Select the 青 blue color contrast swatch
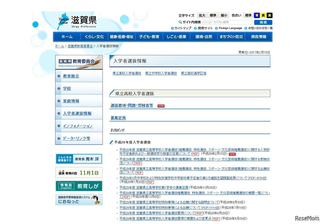 click(x=257, y=15)
